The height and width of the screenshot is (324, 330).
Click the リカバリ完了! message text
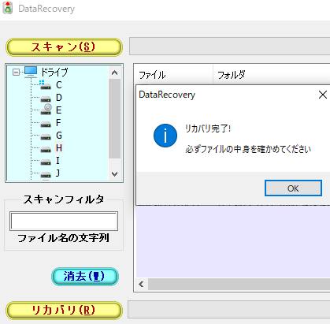coord(208,128)
